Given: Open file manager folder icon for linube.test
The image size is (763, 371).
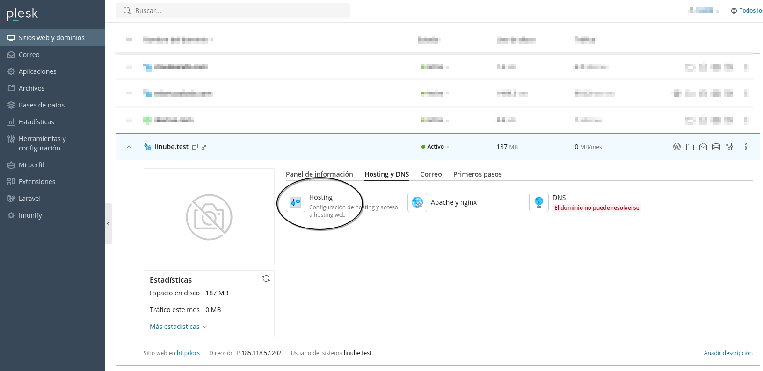Looking at the screenshot, I should pyautogui.click(x=690, y=147).
